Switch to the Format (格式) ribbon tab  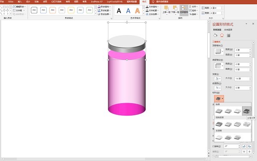(144, 2)
